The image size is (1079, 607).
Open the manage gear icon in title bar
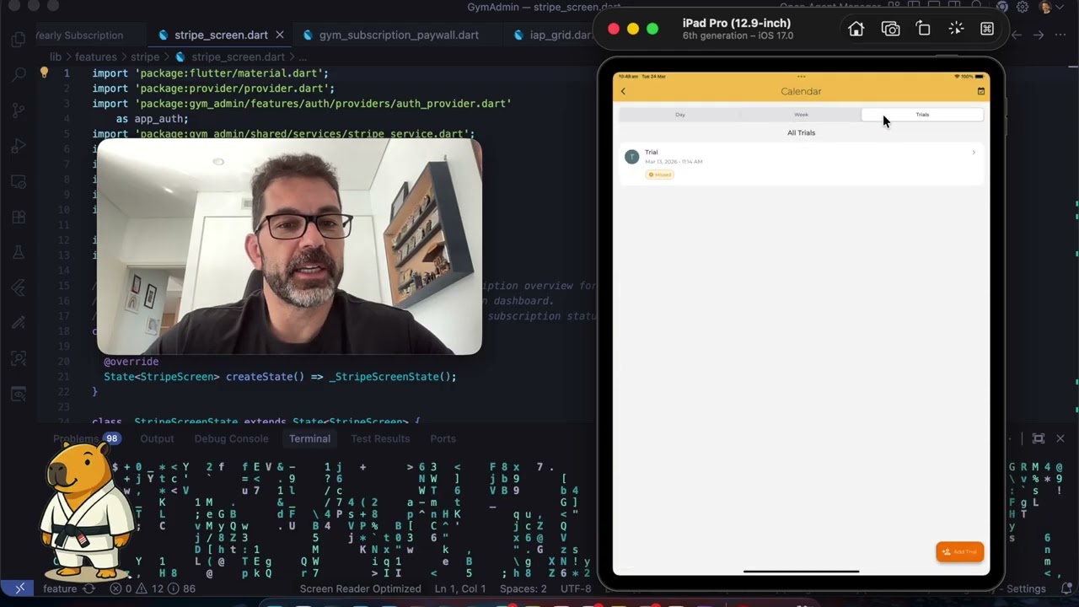pos(1023,7)
